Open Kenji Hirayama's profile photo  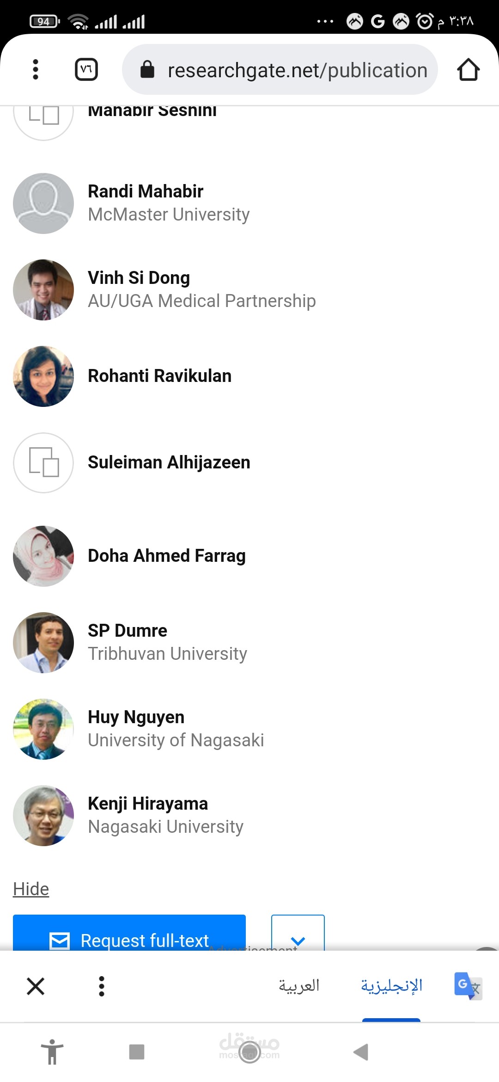tap(43, 815)
